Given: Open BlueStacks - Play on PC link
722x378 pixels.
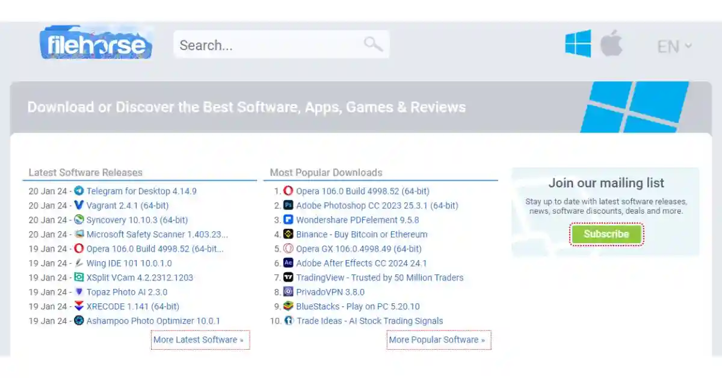Looking at the screenshot, I should pos(358,306).
